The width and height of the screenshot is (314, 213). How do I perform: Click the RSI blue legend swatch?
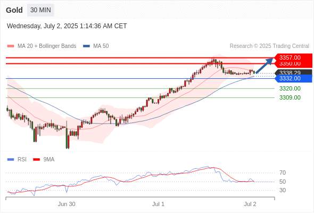(x=11, y=160)
